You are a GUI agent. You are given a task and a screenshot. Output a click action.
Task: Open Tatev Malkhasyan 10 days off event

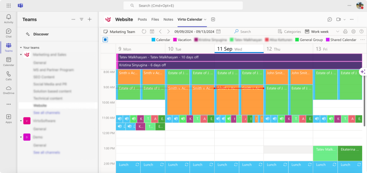click(x=239, y=57)
